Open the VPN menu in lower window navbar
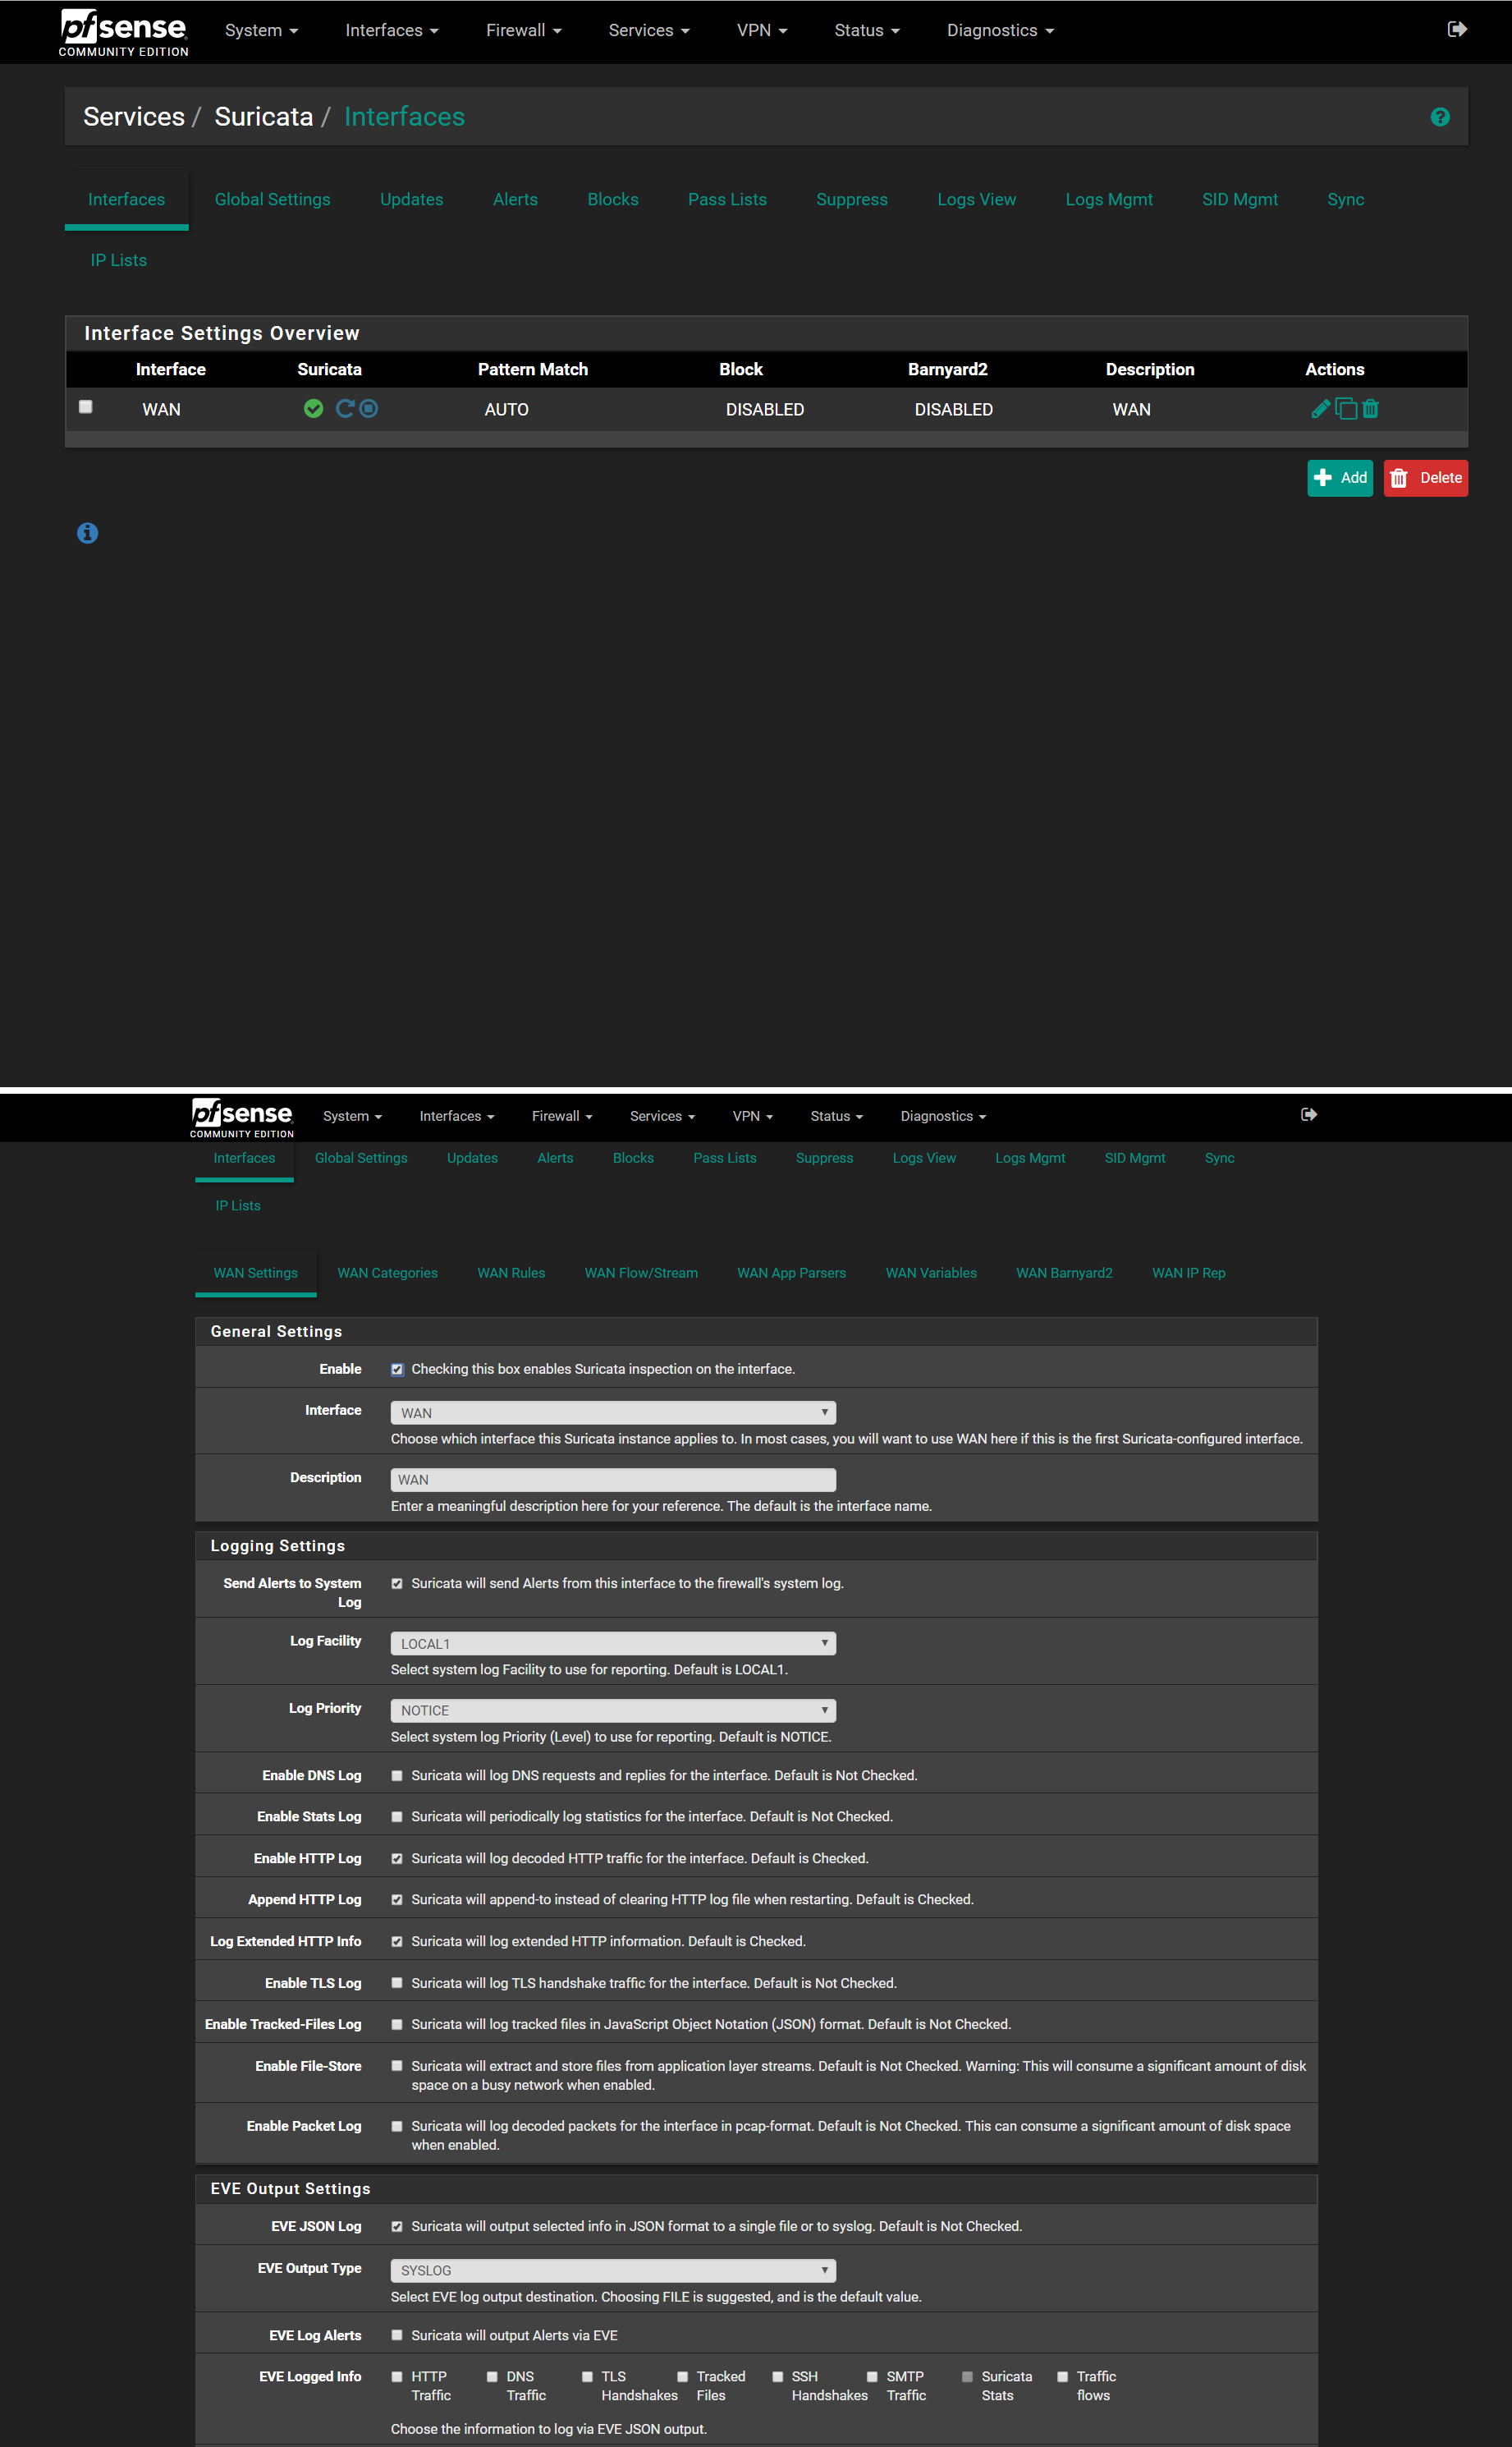 (x=752, y=1117)
